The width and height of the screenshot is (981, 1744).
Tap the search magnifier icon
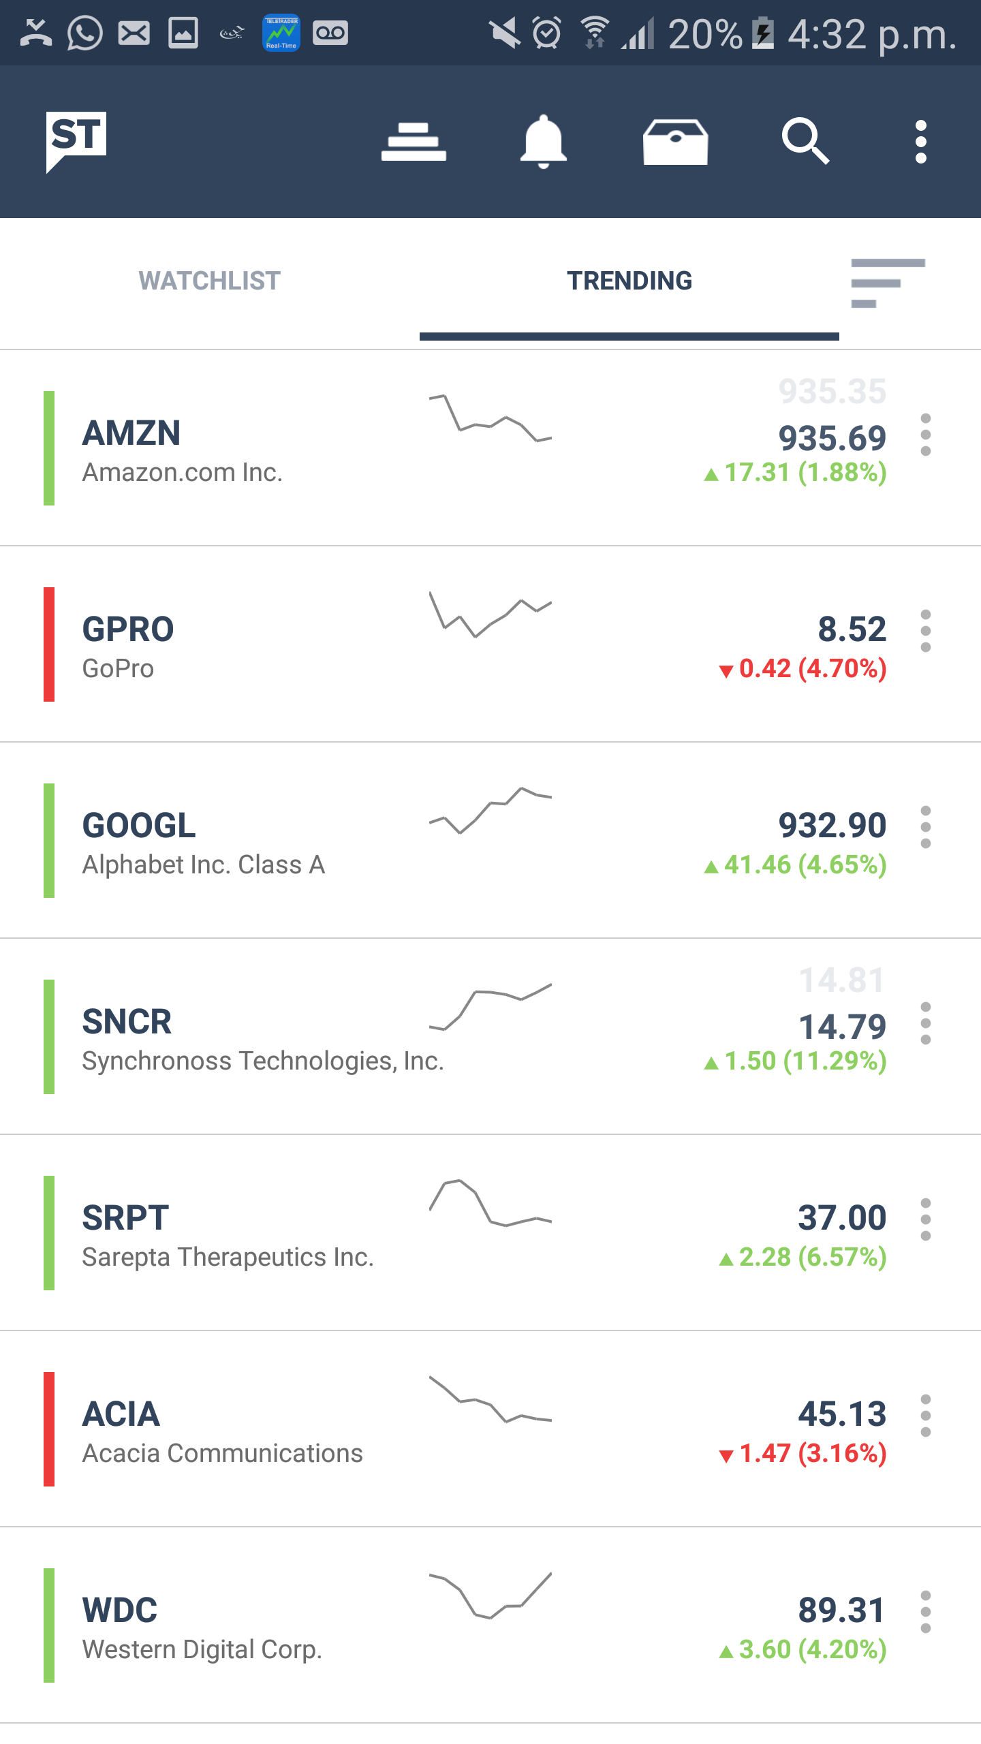pos(805,141)
